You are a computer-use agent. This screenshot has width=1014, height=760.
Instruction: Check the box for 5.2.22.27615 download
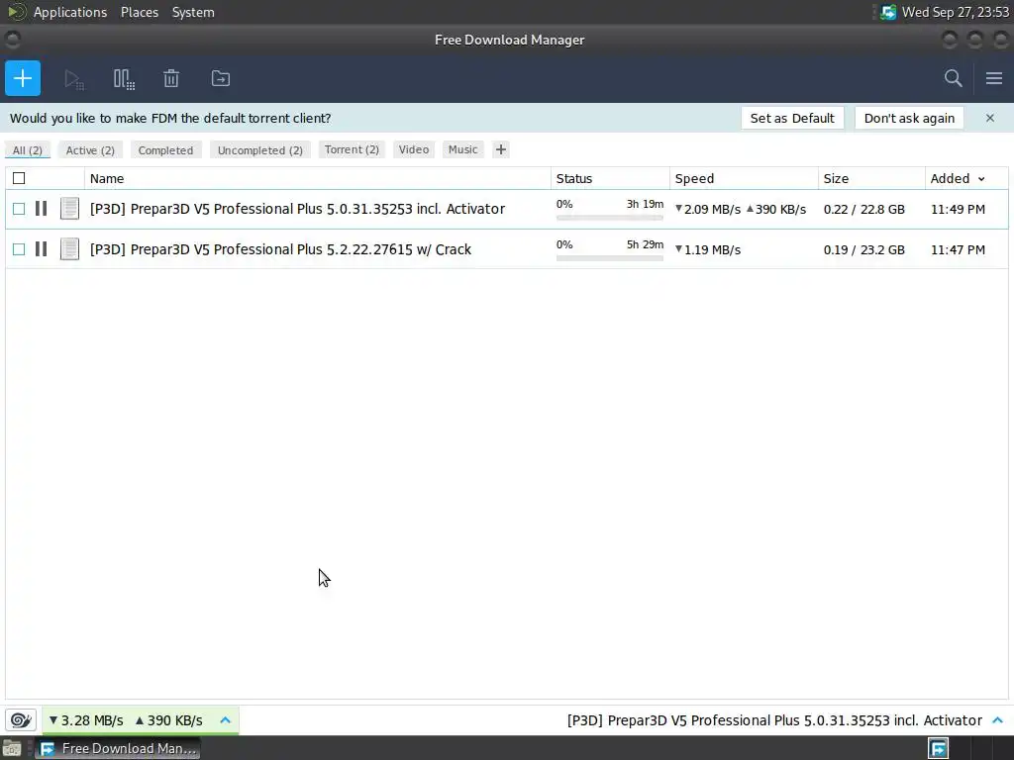[19, 249]
